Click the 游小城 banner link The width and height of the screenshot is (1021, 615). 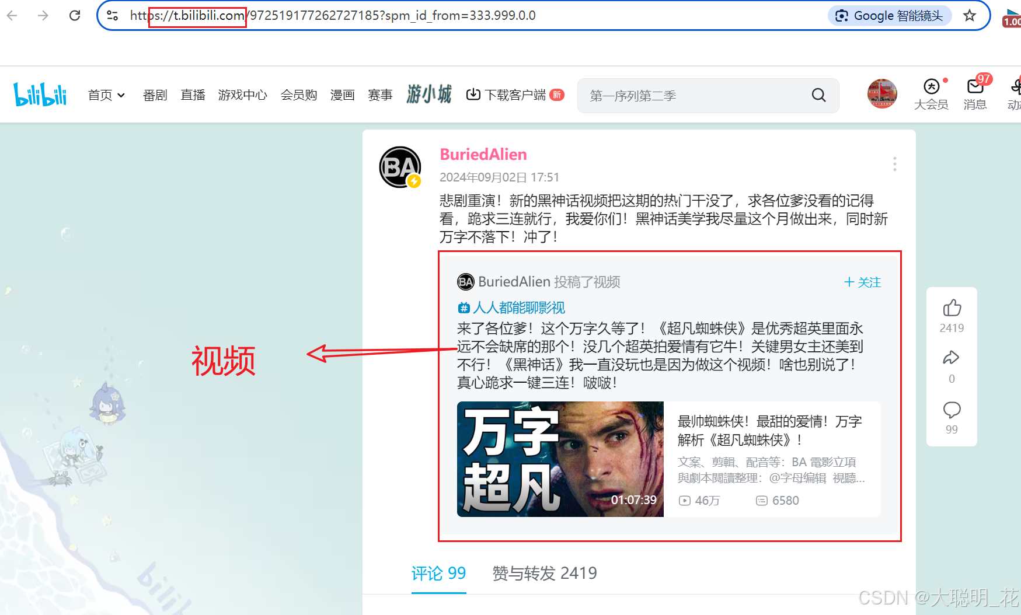coord(429,94)
